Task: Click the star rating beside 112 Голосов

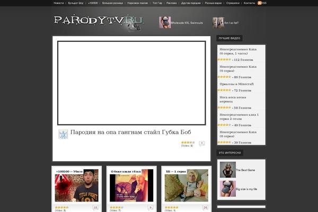Action: click(224, 59)
